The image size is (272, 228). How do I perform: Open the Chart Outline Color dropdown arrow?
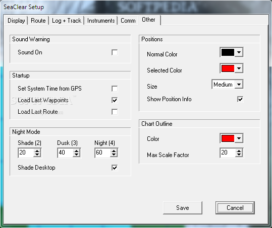coord(239,138)
